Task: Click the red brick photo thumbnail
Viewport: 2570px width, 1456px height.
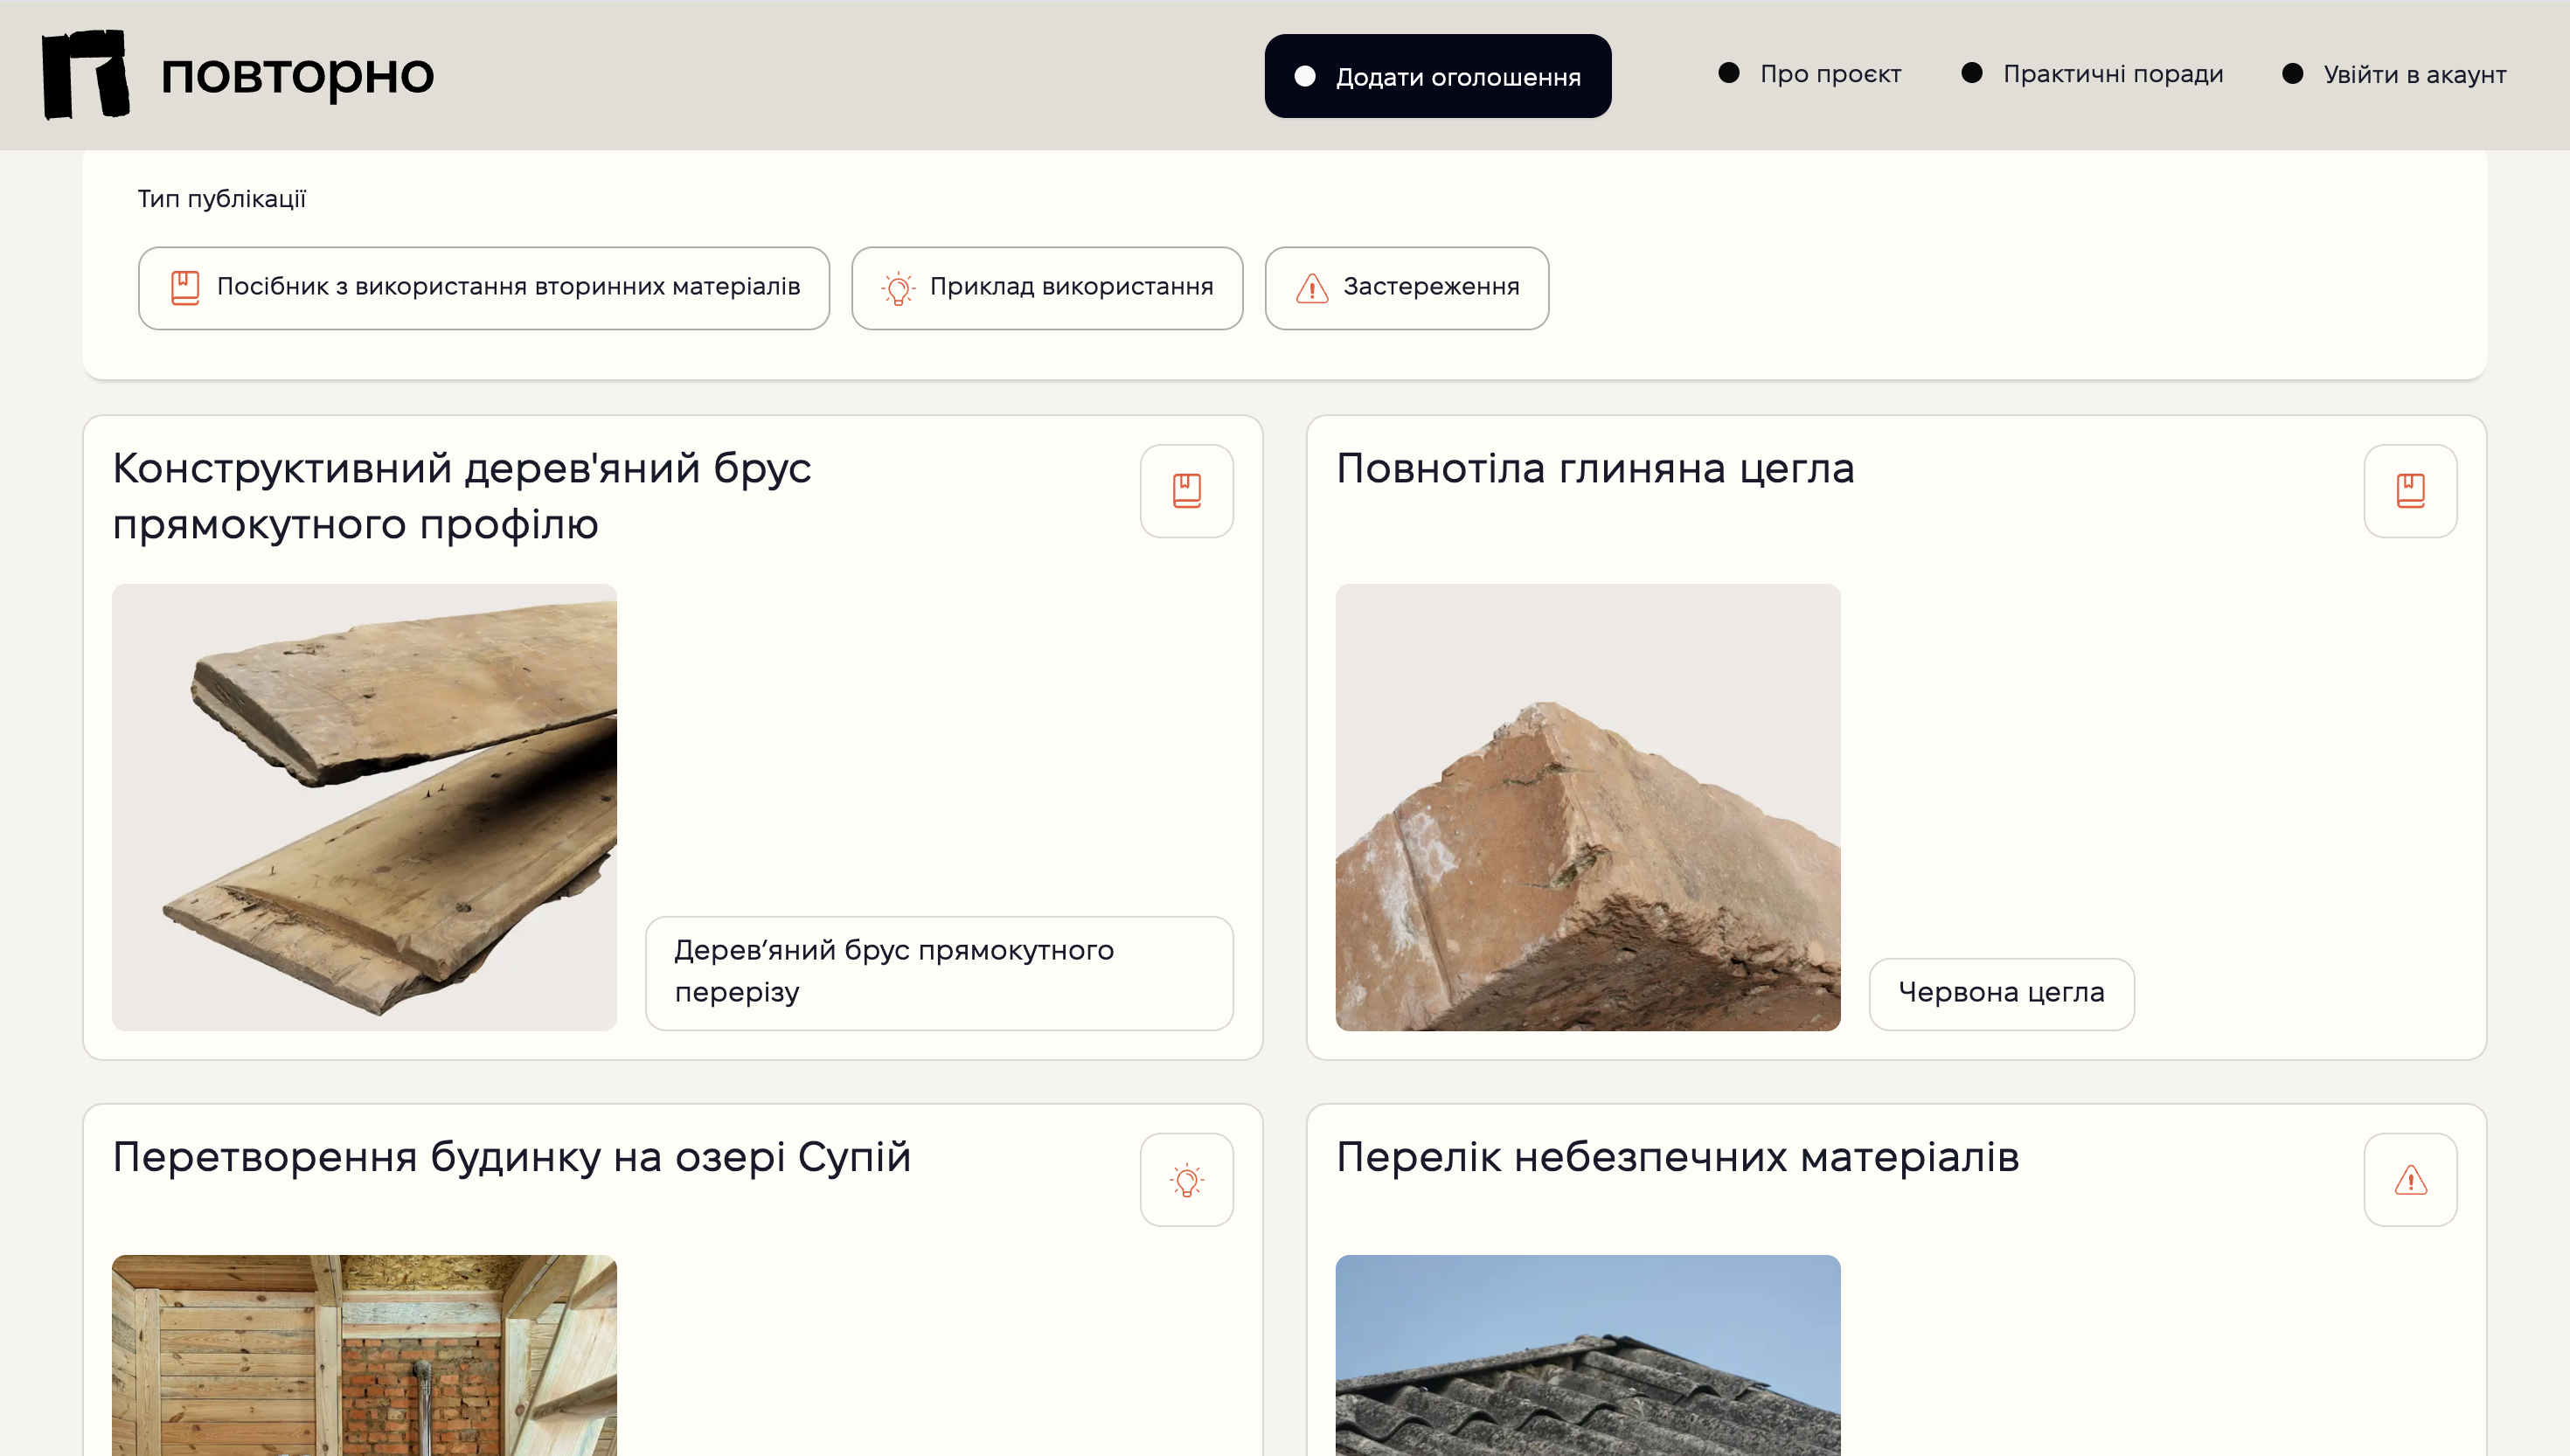Action: coord(1588,807)
